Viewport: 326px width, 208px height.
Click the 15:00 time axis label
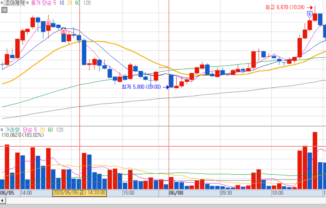129,193
